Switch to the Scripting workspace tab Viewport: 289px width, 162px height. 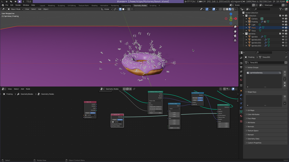coord(153,5)
